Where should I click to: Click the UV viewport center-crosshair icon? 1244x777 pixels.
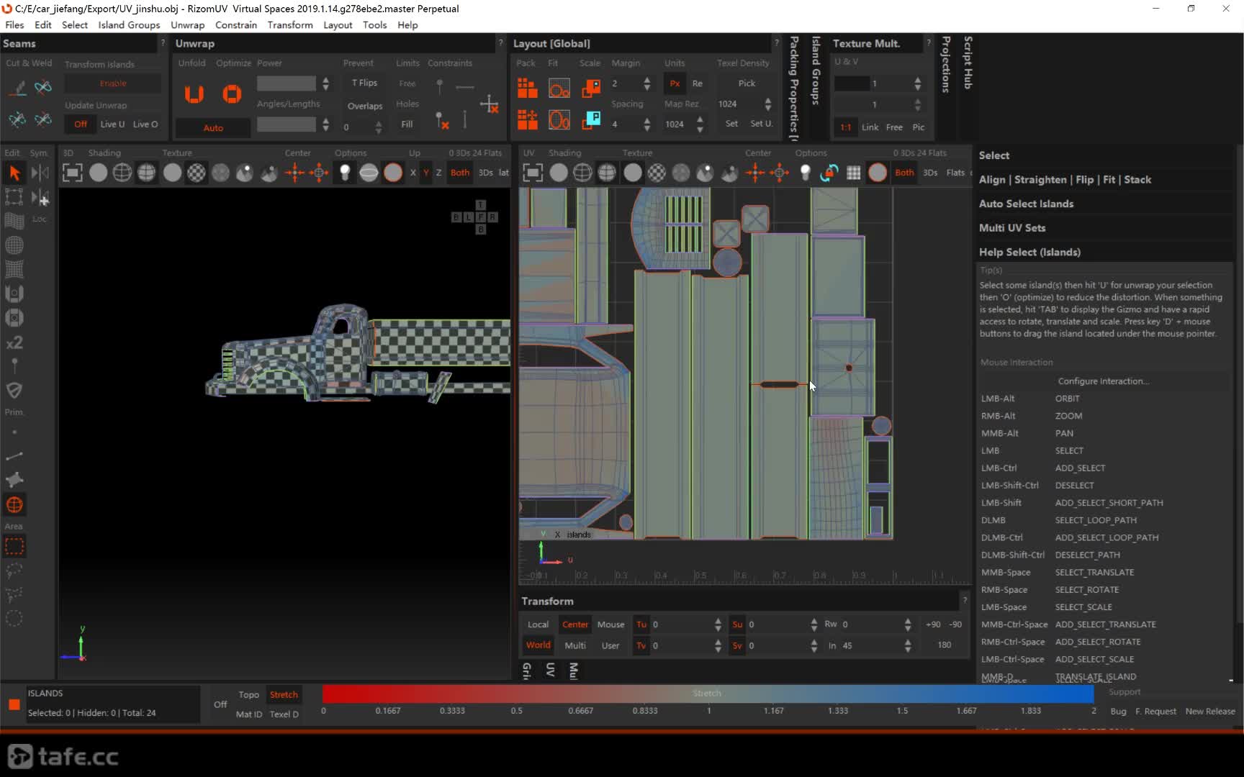(755, 173)
